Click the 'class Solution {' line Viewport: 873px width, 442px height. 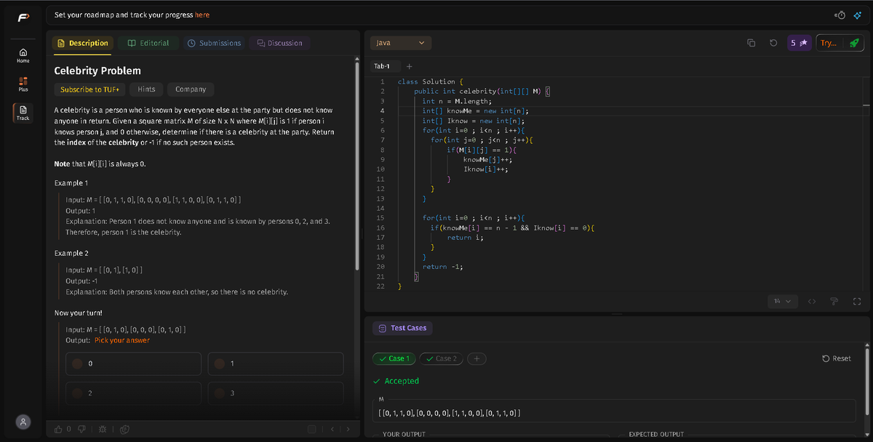pos(431,81)
